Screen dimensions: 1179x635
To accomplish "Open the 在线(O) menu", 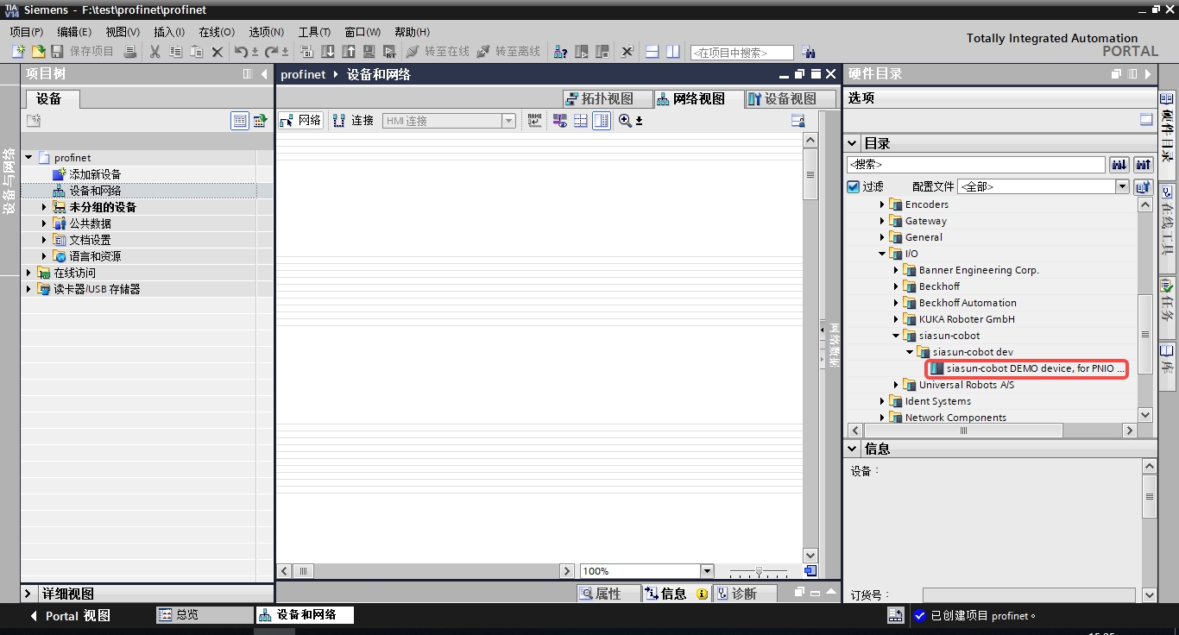I will click(217, 32).
